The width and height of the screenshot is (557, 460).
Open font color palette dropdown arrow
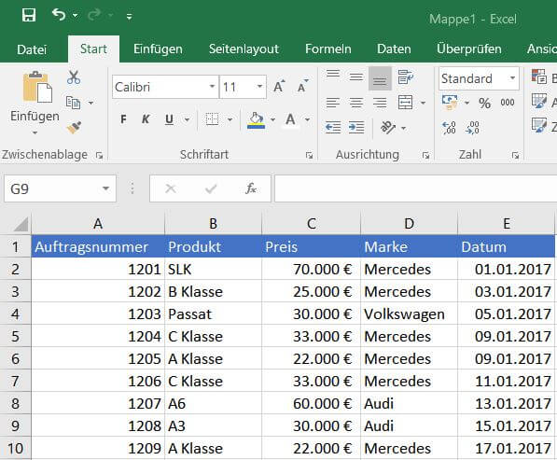click(x=307, y=119)
